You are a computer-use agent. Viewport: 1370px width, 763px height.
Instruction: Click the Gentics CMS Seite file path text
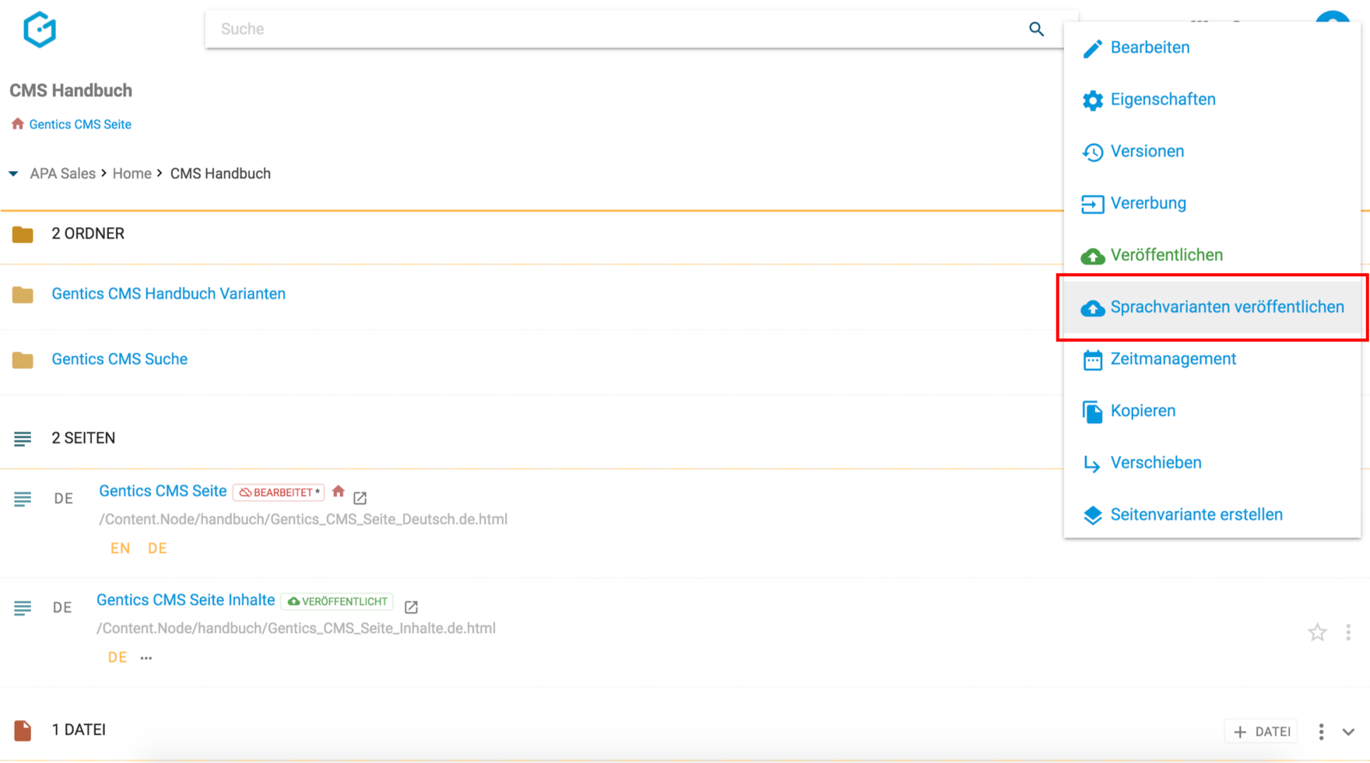coord(303,520)
